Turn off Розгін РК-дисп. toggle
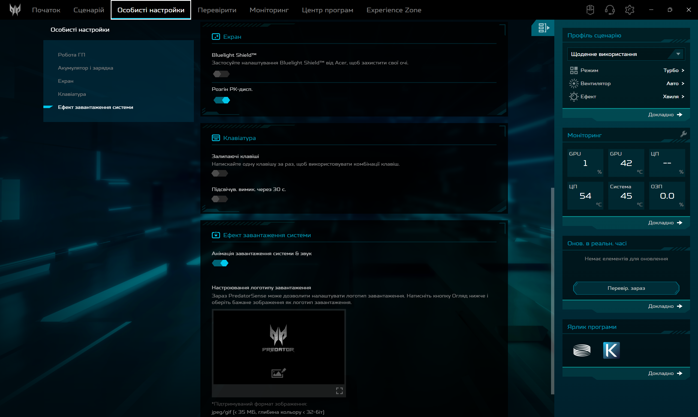Screen dimensions: 698x417 pos(222,100)
